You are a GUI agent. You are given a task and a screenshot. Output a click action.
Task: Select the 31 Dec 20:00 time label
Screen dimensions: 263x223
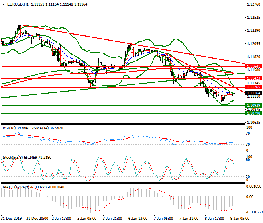click(x=37, y=219)
